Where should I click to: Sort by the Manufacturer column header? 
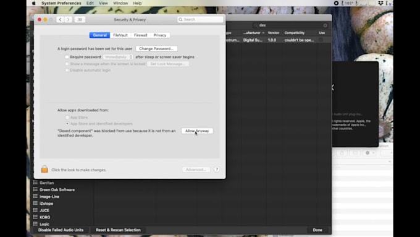tap(253, 33)
